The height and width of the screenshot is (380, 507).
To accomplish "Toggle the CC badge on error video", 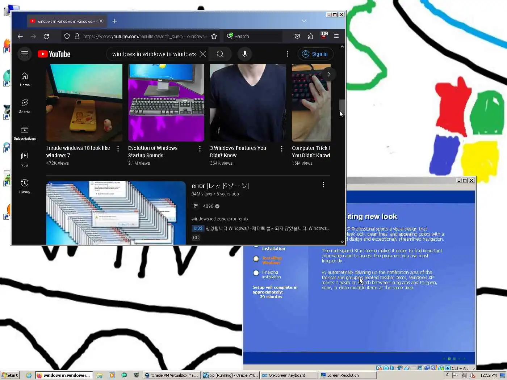I will coord(196,238).
